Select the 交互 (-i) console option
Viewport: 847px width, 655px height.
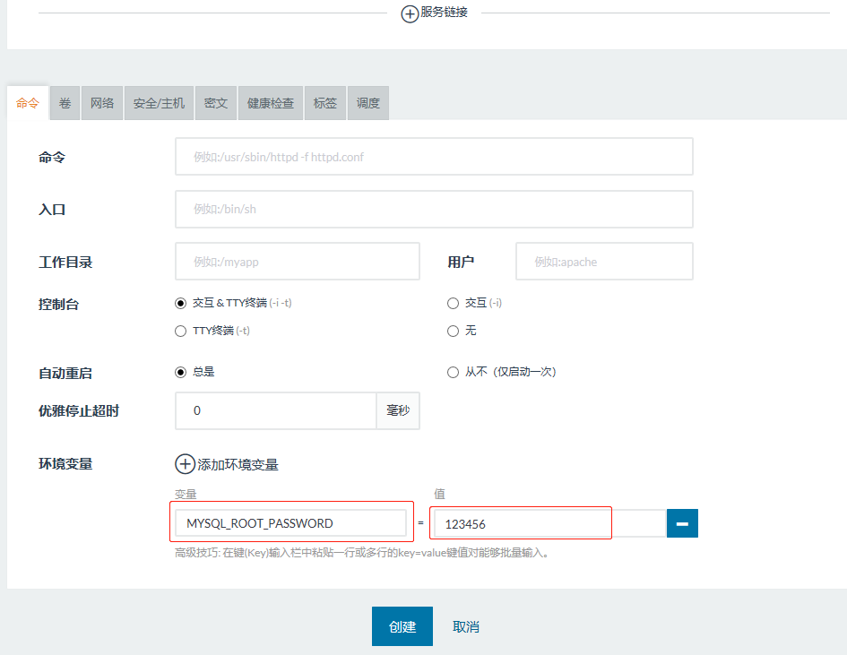pos(453,304)
